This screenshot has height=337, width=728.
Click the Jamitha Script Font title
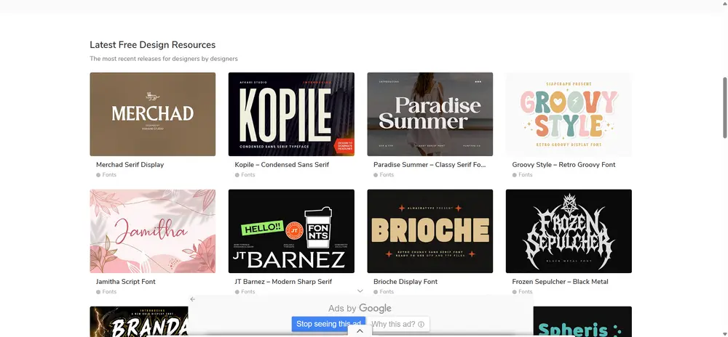pos(126,282)
